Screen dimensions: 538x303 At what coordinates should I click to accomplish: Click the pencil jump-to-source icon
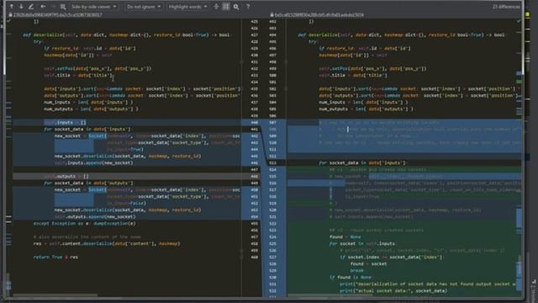tap(31, 6)
